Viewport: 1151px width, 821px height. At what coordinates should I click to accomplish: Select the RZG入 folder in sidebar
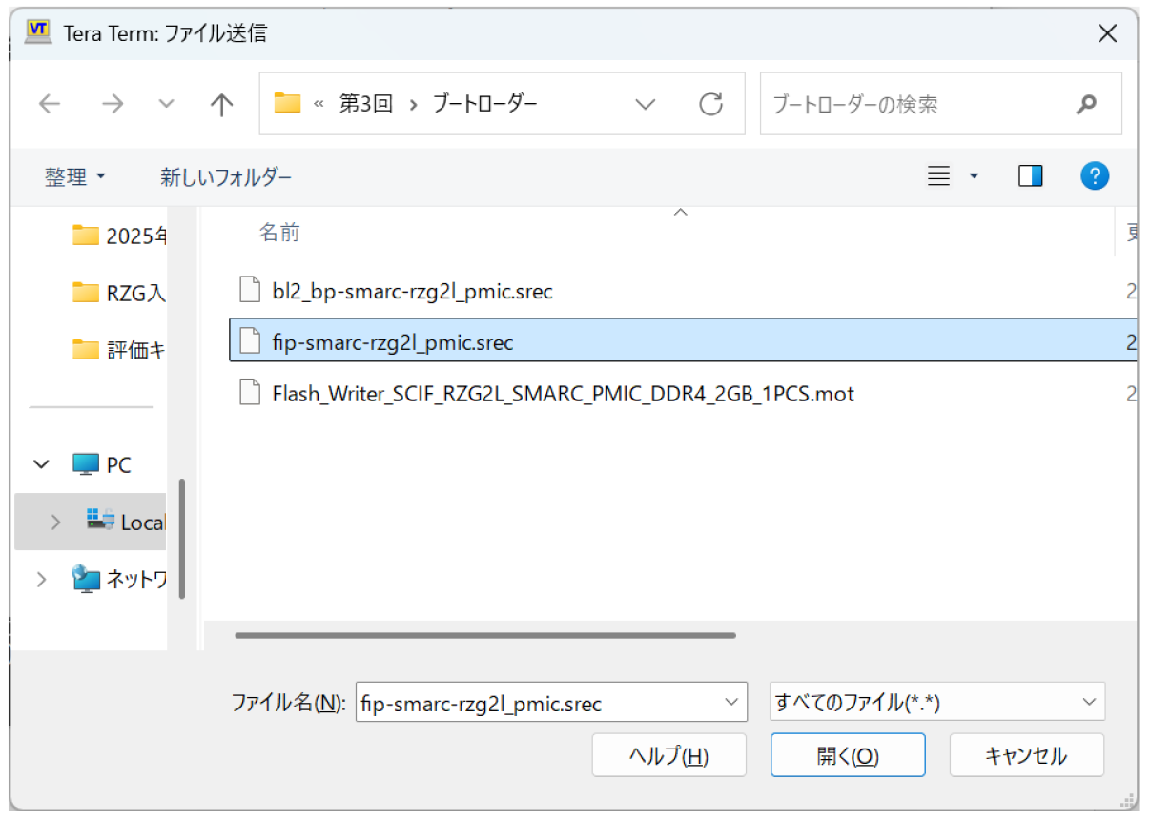(118, 293)
